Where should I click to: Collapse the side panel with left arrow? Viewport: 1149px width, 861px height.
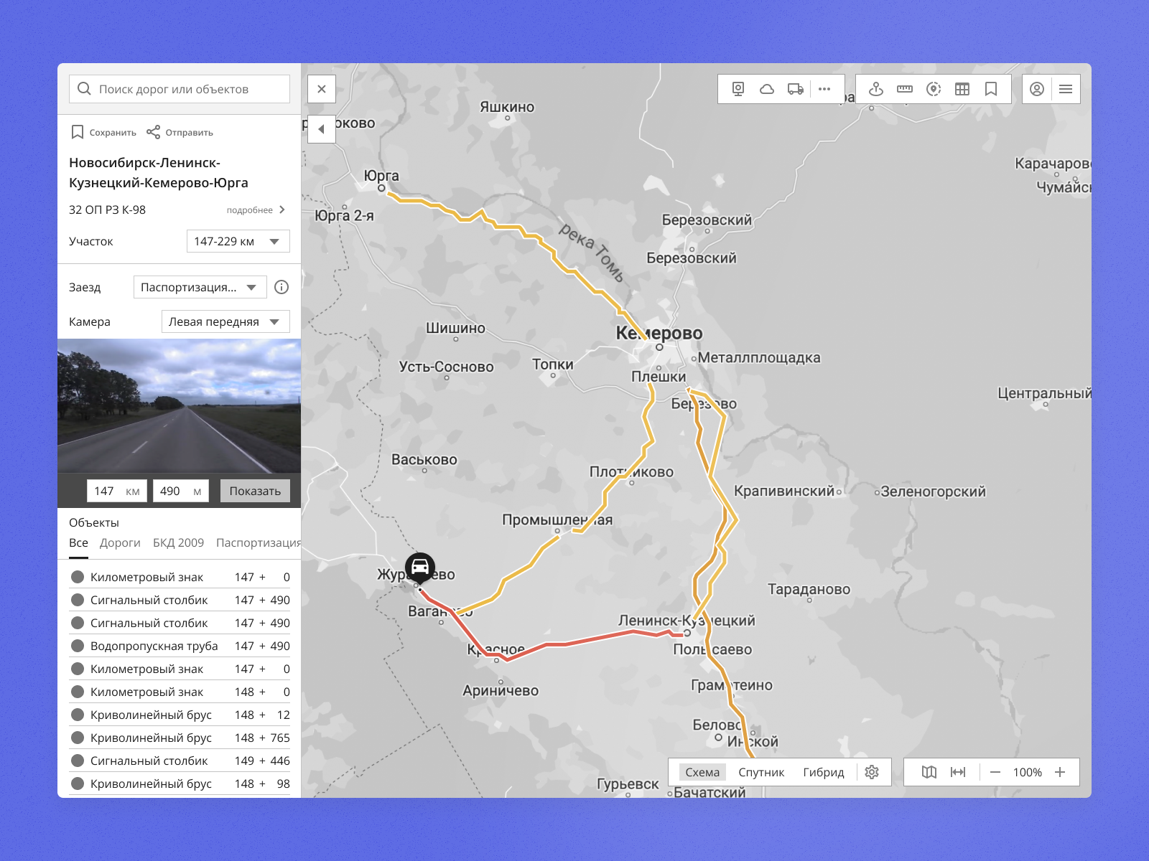322,129
